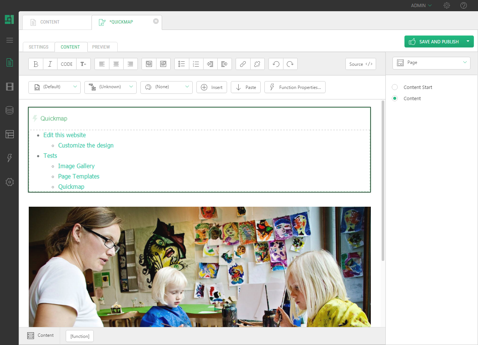Undo the last edit
The height and width of the screenshot is (345, 478).
[276, 64]
